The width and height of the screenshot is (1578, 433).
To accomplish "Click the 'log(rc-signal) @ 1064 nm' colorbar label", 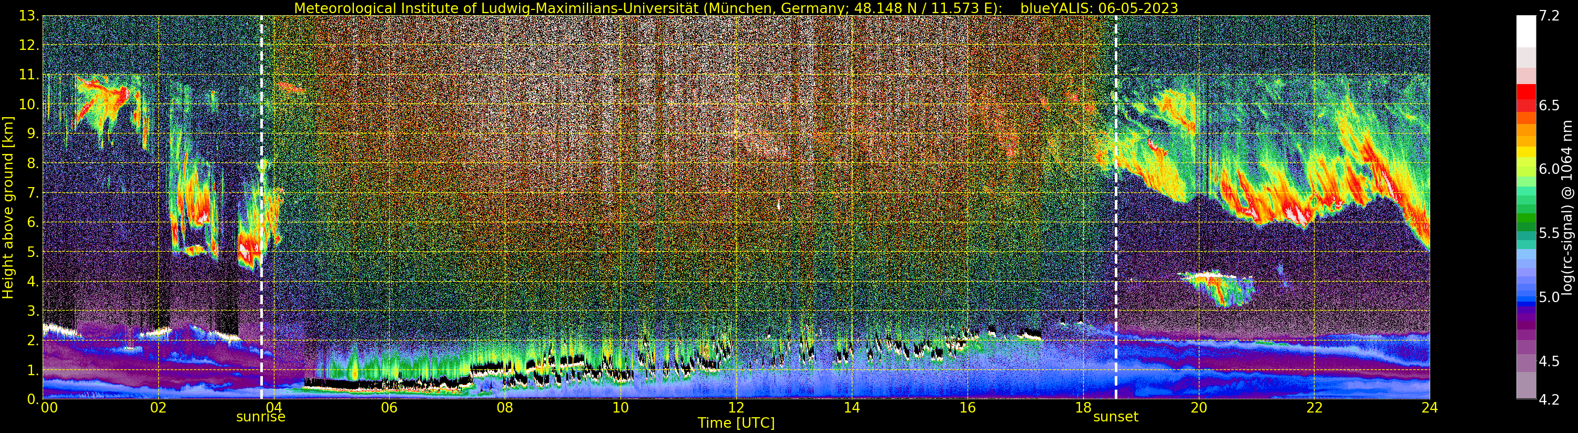I will 1568,207.
